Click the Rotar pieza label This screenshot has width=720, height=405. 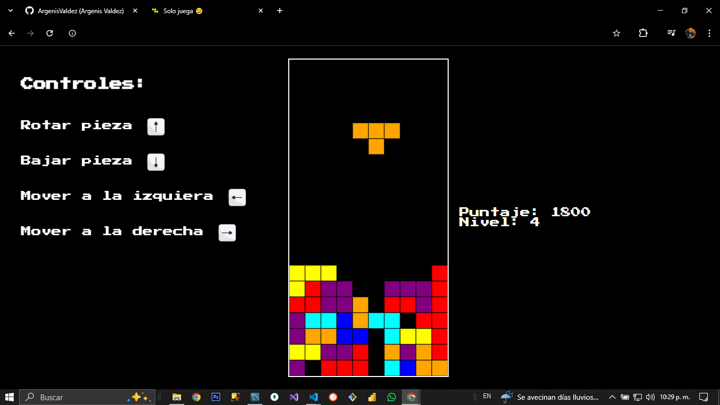[x=76, y=125]
